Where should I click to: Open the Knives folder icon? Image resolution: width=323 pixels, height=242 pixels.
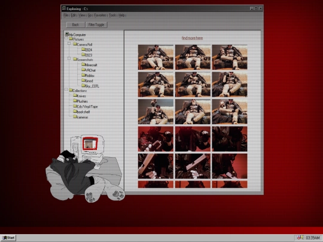(75, 96)
